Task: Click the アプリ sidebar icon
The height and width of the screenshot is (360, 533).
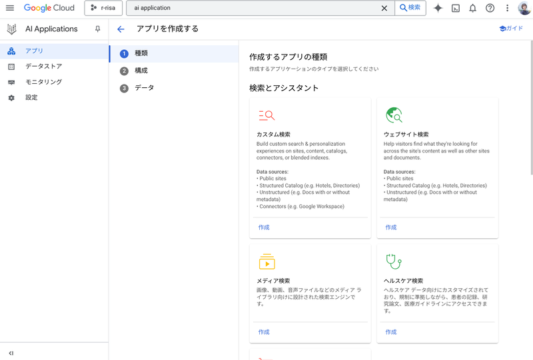Action: click(x=11, y=51)
